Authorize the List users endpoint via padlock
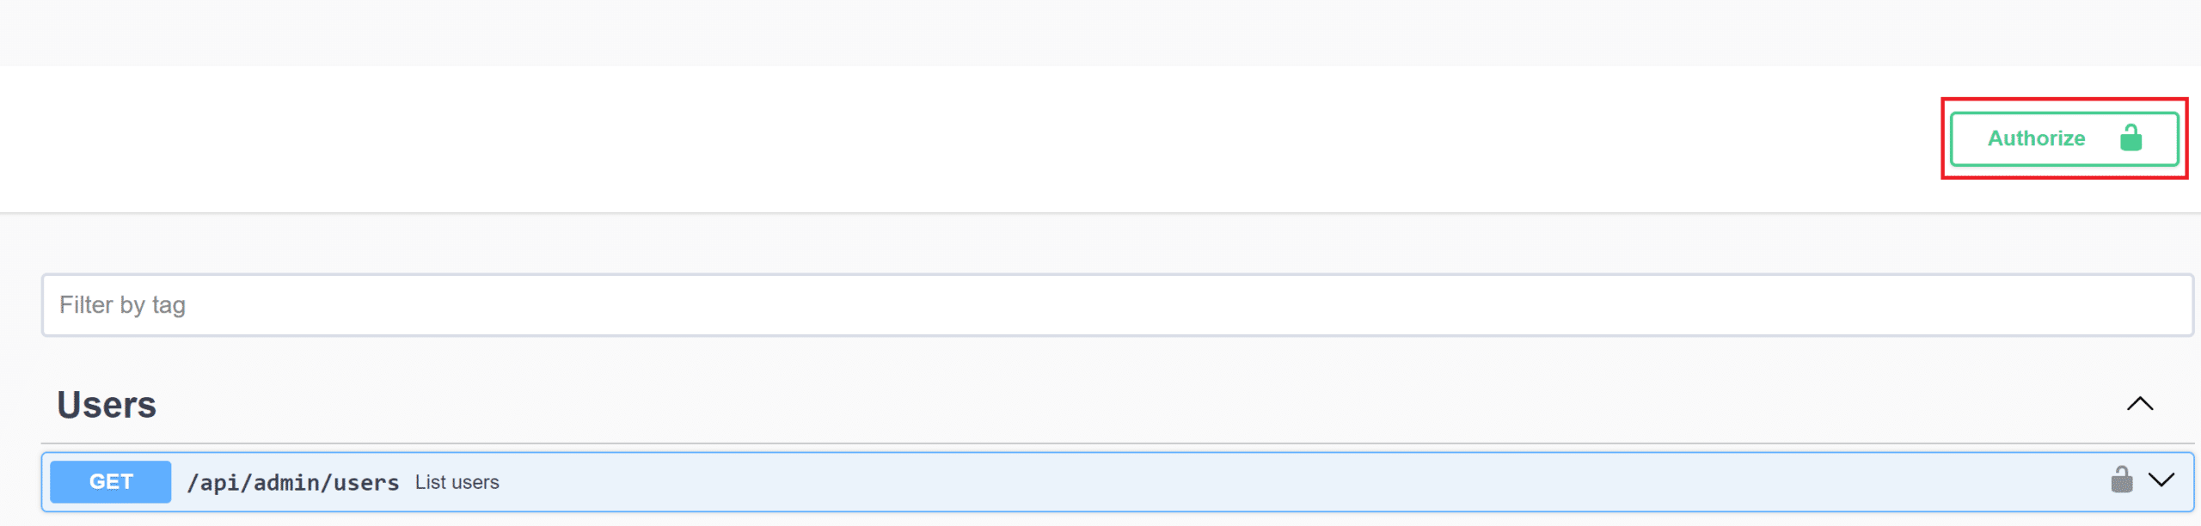 2121,480
